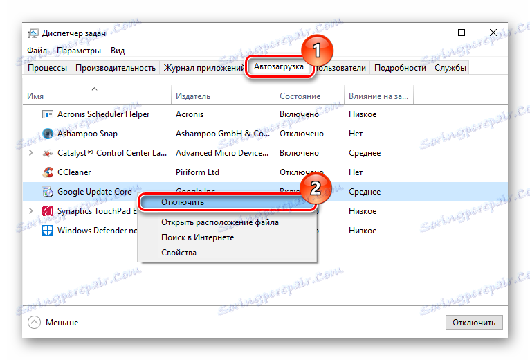Maximize the Task Manager window
This screenshot has height=360, width=530.
(x=462, y=33)
